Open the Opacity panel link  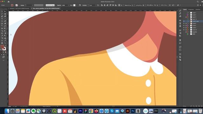point(59,5)
